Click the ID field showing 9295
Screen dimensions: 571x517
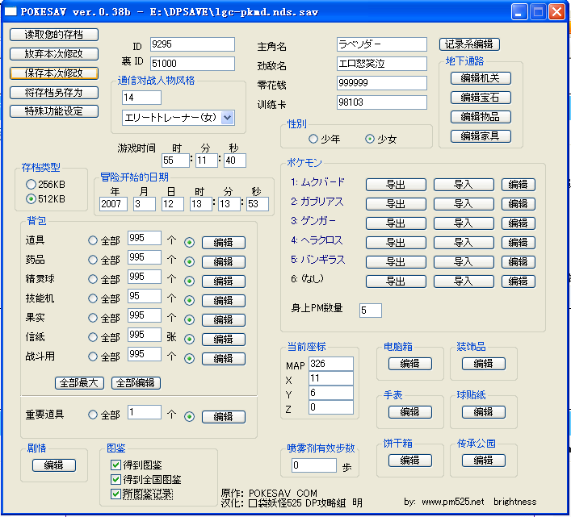click(192, 44)
